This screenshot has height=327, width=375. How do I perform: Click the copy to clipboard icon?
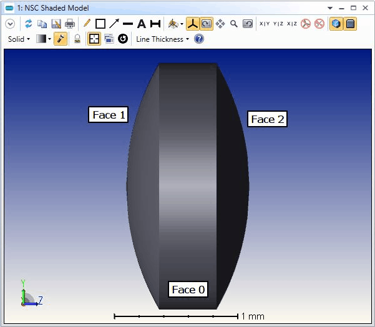pos(42,24)
